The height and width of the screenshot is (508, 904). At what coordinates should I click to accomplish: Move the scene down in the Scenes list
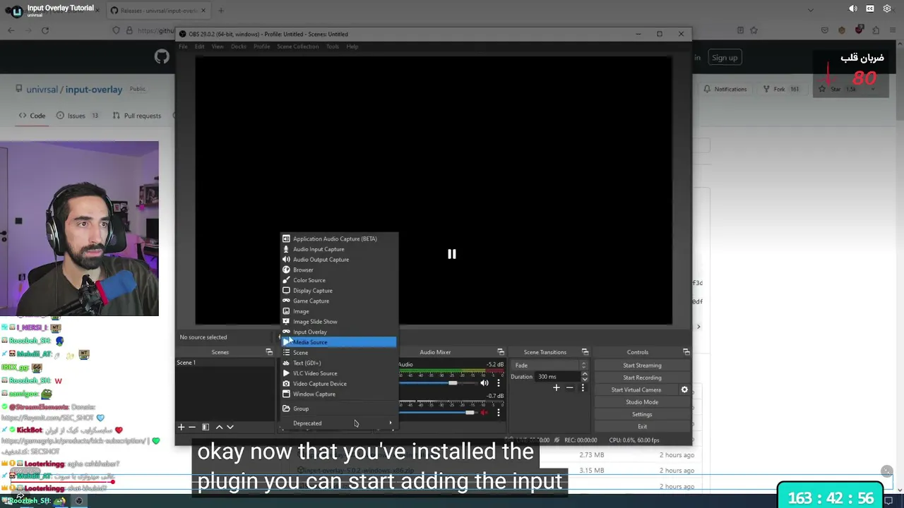(x=230, y=427)
